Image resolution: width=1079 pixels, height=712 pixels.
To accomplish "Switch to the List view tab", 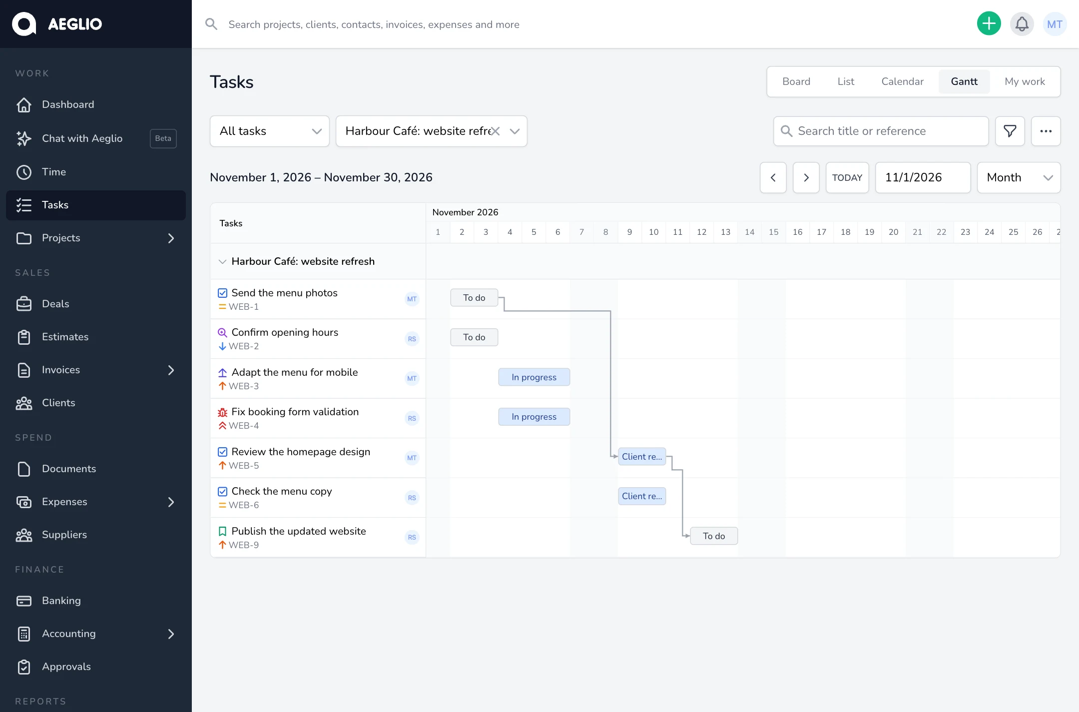I will pyautogui.click(x=846, y=81).
